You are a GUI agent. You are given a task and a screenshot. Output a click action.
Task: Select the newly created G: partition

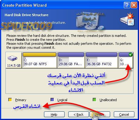tap(126, 60)
